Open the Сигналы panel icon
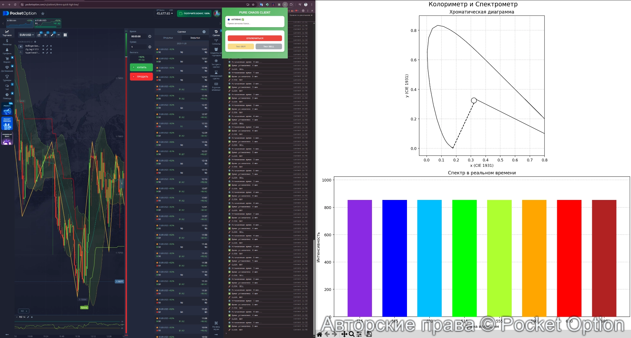 [216, 41]
